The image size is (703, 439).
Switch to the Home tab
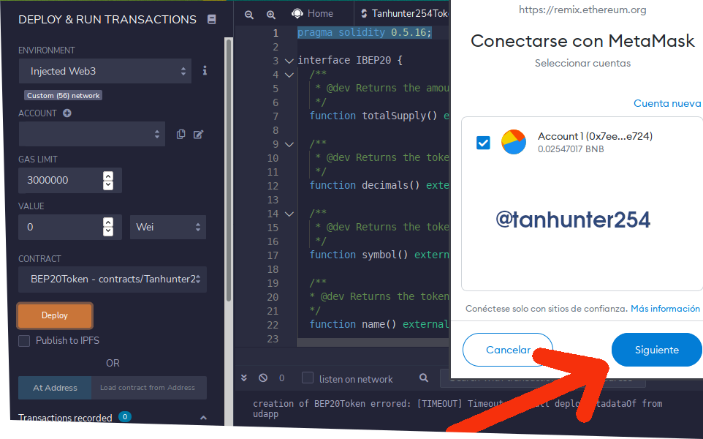point(312,13)
